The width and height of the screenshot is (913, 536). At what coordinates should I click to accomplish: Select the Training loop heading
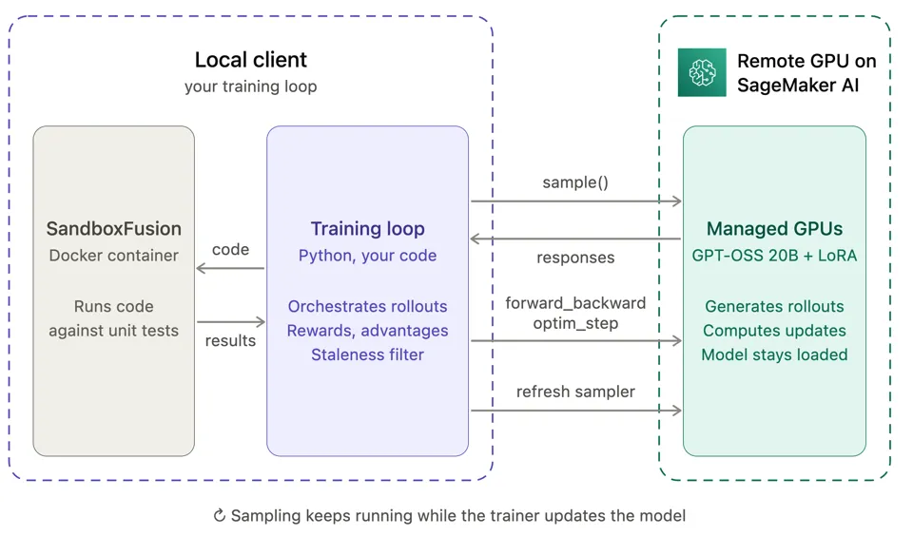coord(367,229)
